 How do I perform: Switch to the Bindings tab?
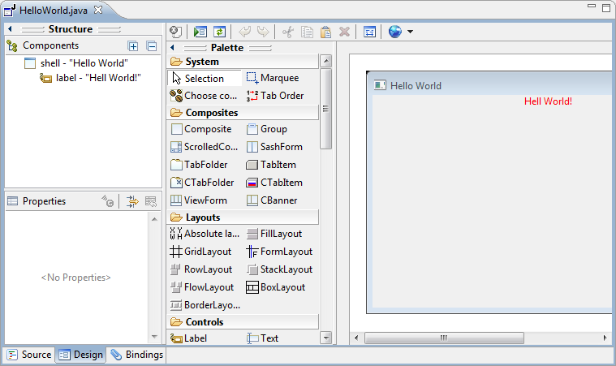[136, 355]
